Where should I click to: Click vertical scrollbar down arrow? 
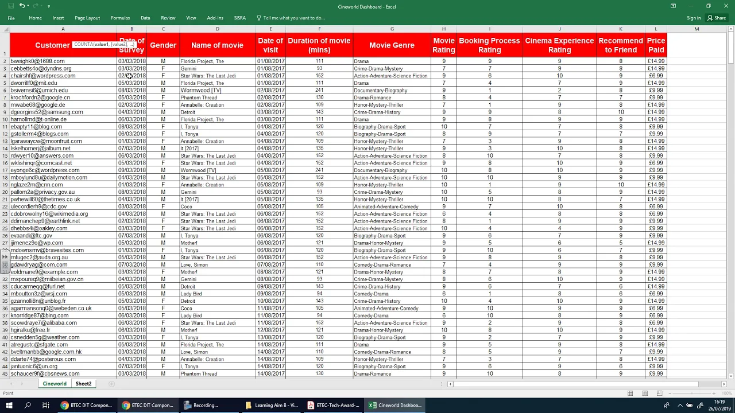[x=731, y=376]
